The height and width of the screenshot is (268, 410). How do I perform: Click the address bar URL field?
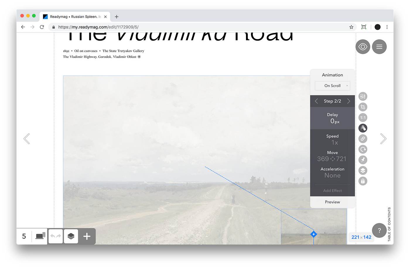pyautogui.click(x=202, y=27)
